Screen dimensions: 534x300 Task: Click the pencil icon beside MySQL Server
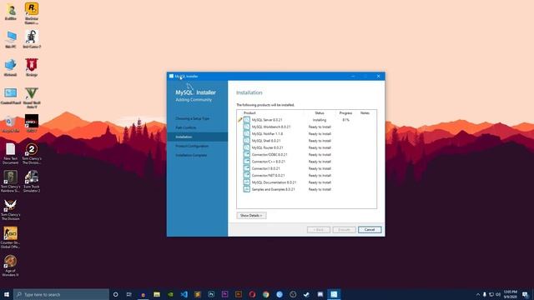point(239,120)
